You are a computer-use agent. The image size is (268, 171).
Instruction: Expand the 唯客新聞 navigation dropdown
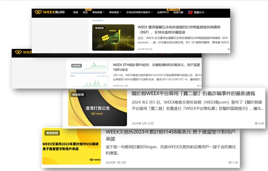(98, 12)
